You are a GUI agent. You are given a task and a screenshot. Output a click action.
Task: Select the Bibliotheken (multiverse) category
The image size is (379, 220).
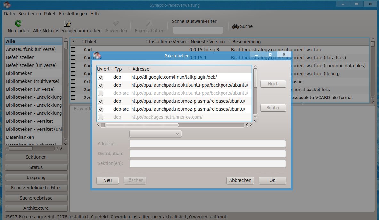34,81
